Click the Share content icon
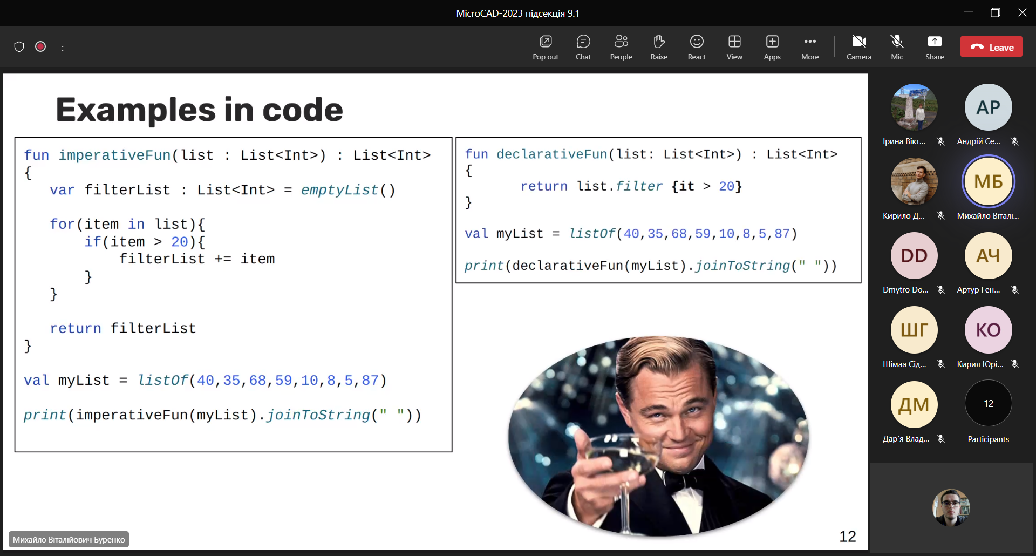Viewport: 1036px width, 556px height. tap(935, 47)
